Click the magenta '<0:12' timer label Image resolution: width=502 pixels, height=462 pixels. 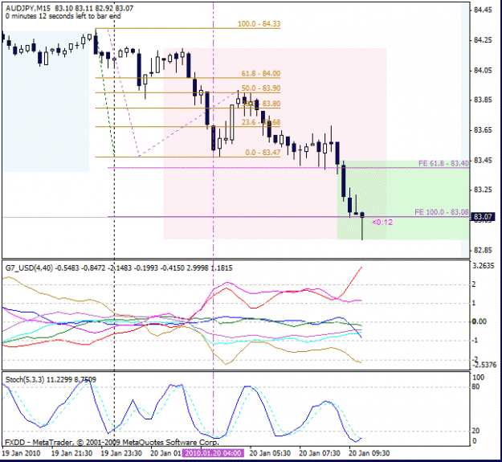(x=382, y=223)
